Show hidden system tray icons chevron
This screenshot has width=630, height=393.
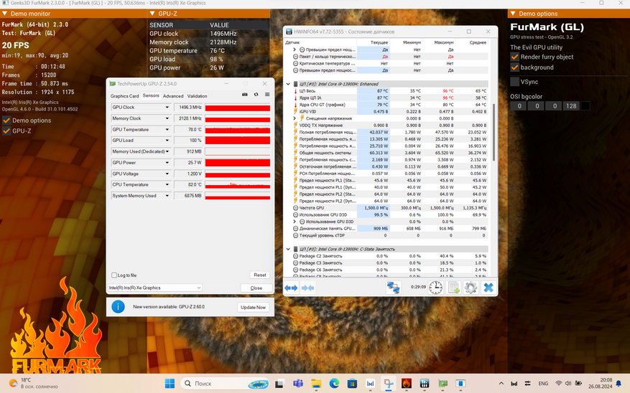pos(501,384)
